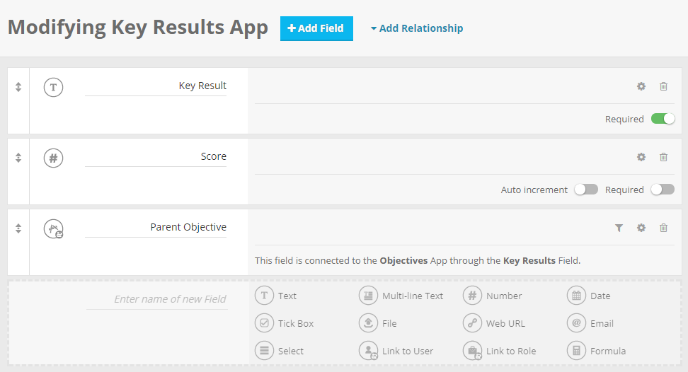Delete the Score field with trash icon
Screen dimensions: 688x372
(x=663, y=157)
